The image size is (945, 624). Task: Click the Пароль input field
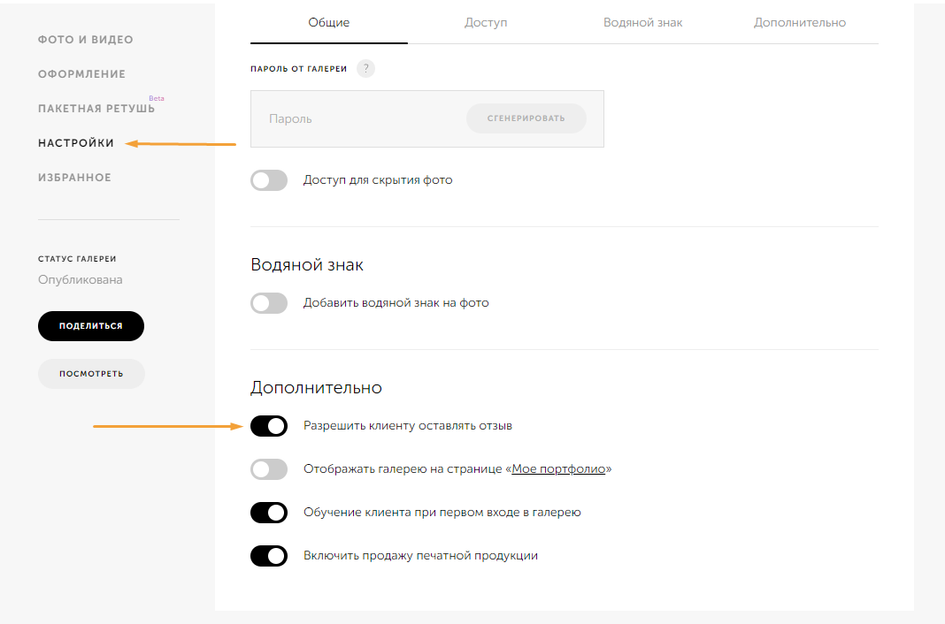[354, 118]
